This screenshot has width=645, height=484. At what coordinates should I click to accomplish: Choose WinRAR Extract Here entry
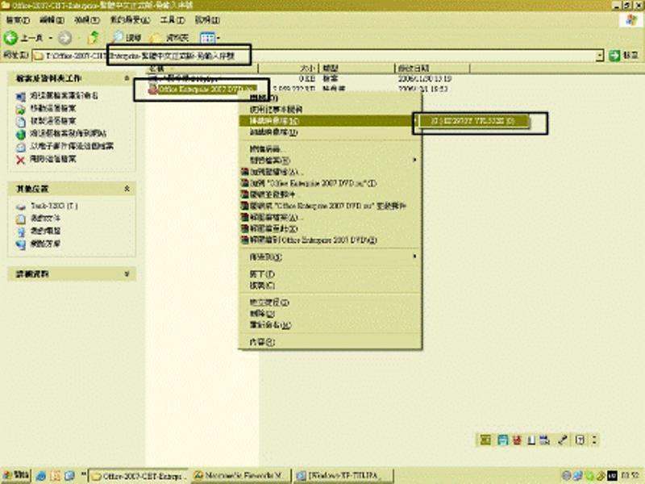pos(331,228)
